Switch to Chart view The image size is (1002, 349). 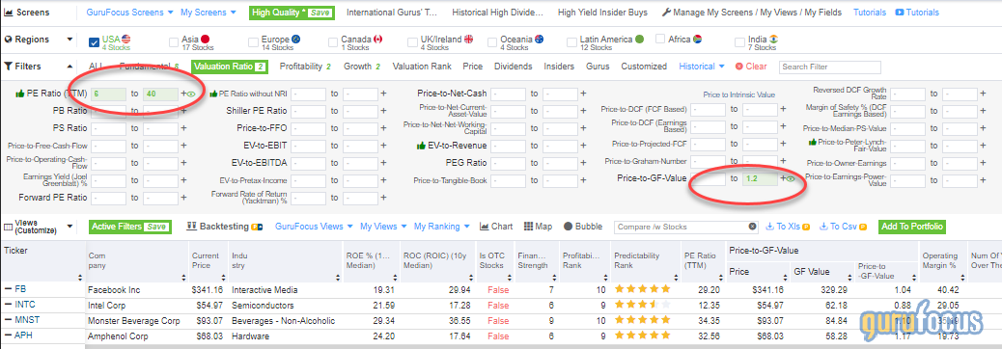click(496, 227)
